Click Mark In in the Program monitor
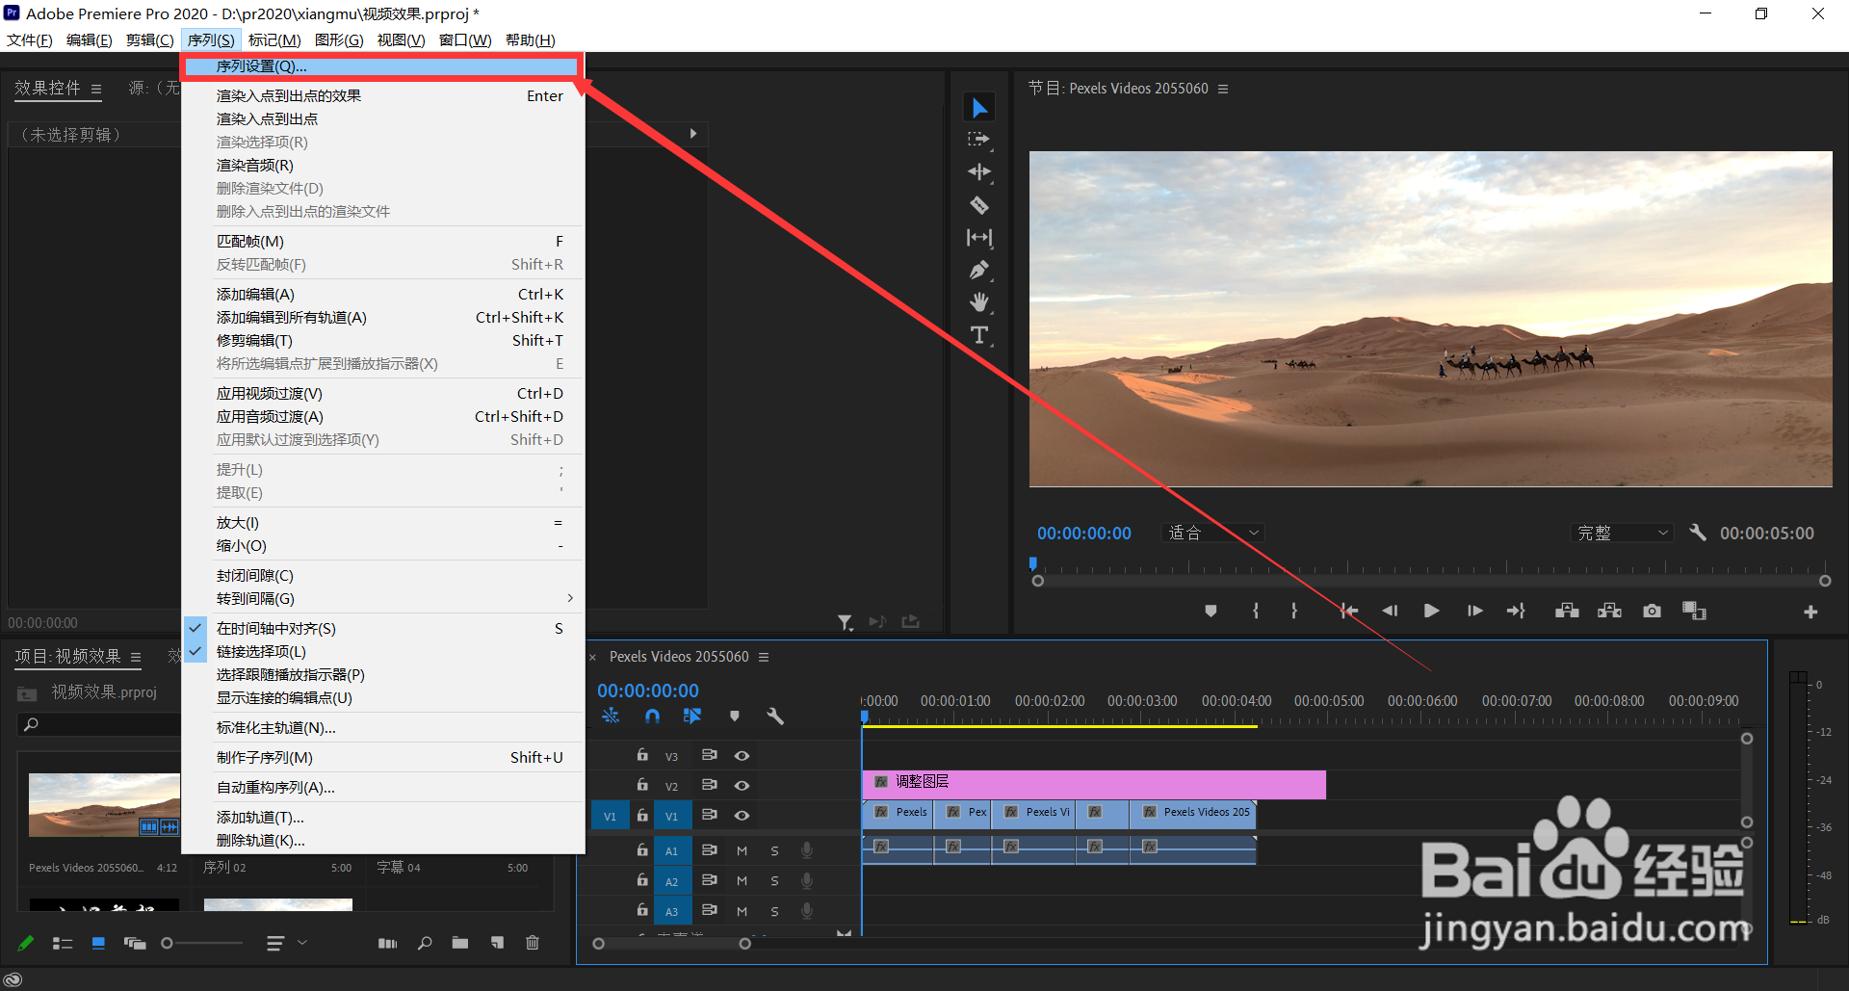Viewport: 1849px width, 991px height. pyautogui.click(x=1256, y=611)
